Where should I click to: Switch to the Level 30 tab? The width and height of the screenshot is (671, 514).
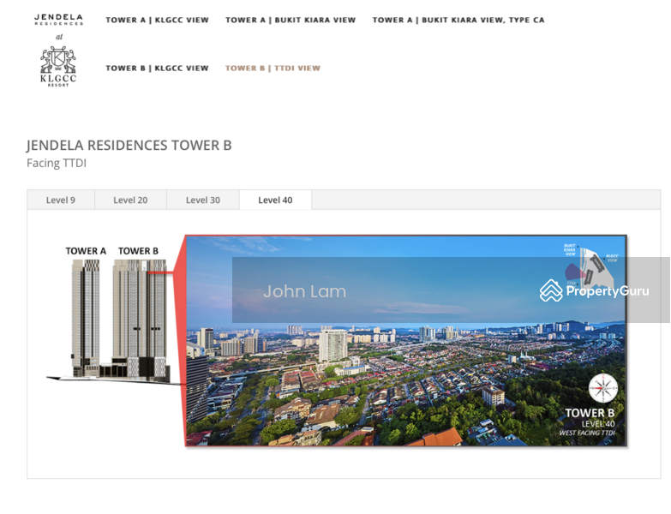(203, 200)
